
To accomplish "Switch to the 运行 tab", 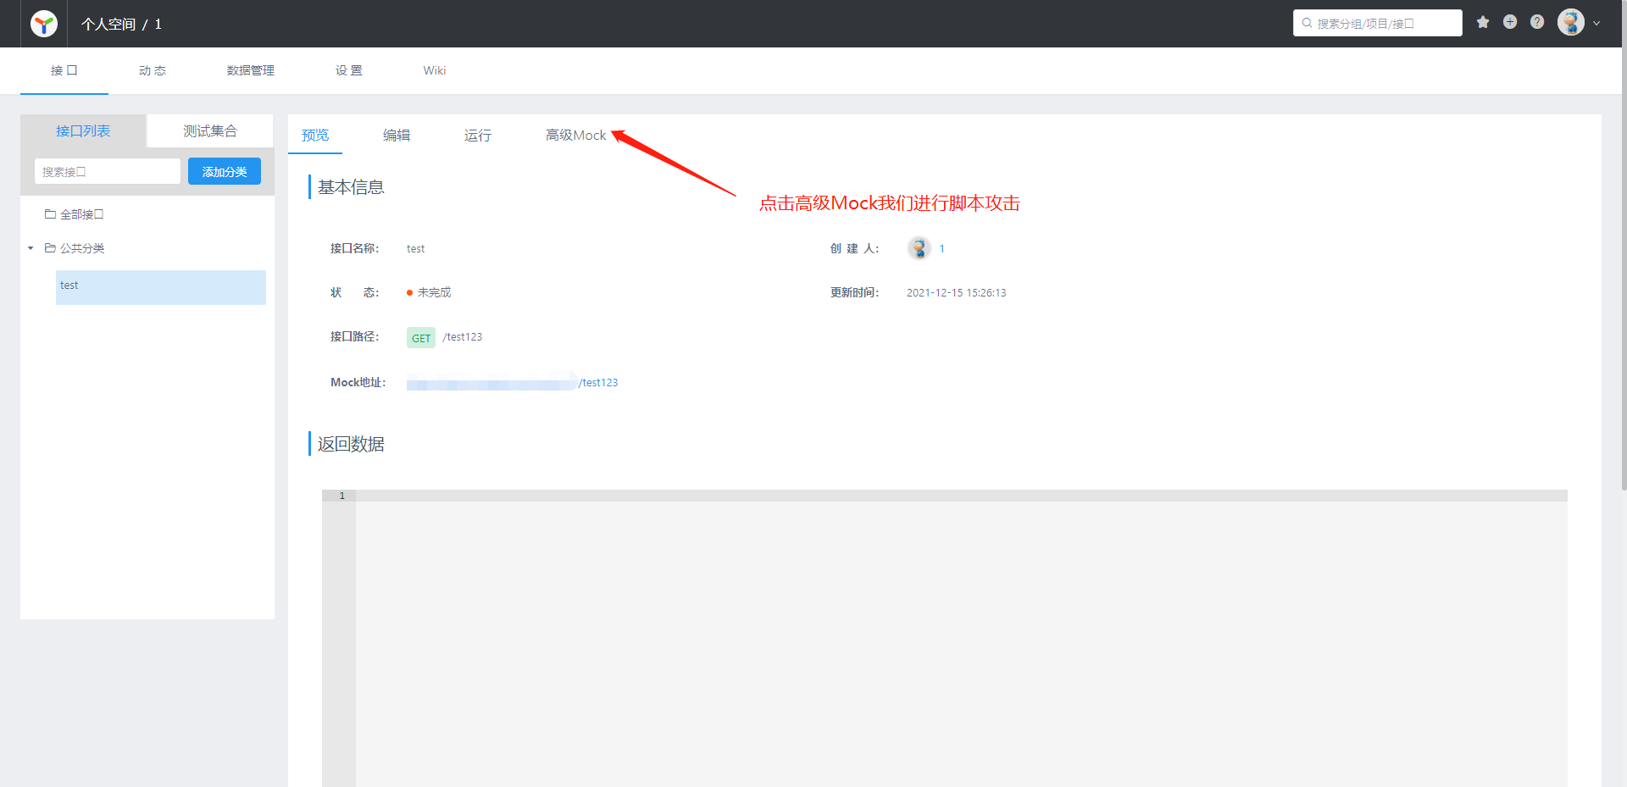I will 477,136.
